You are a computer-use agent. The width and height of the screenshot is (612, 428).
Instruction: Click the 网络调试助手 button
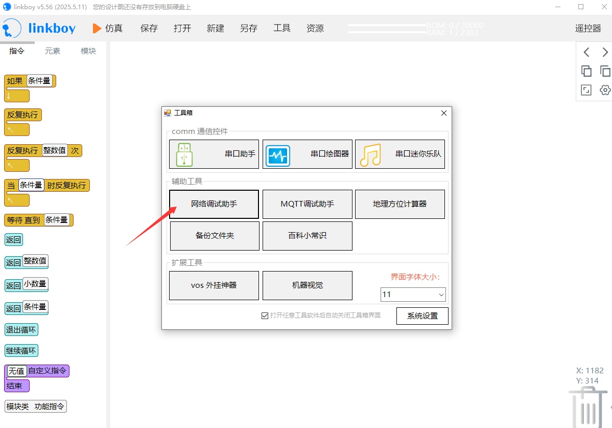[214, 204]
